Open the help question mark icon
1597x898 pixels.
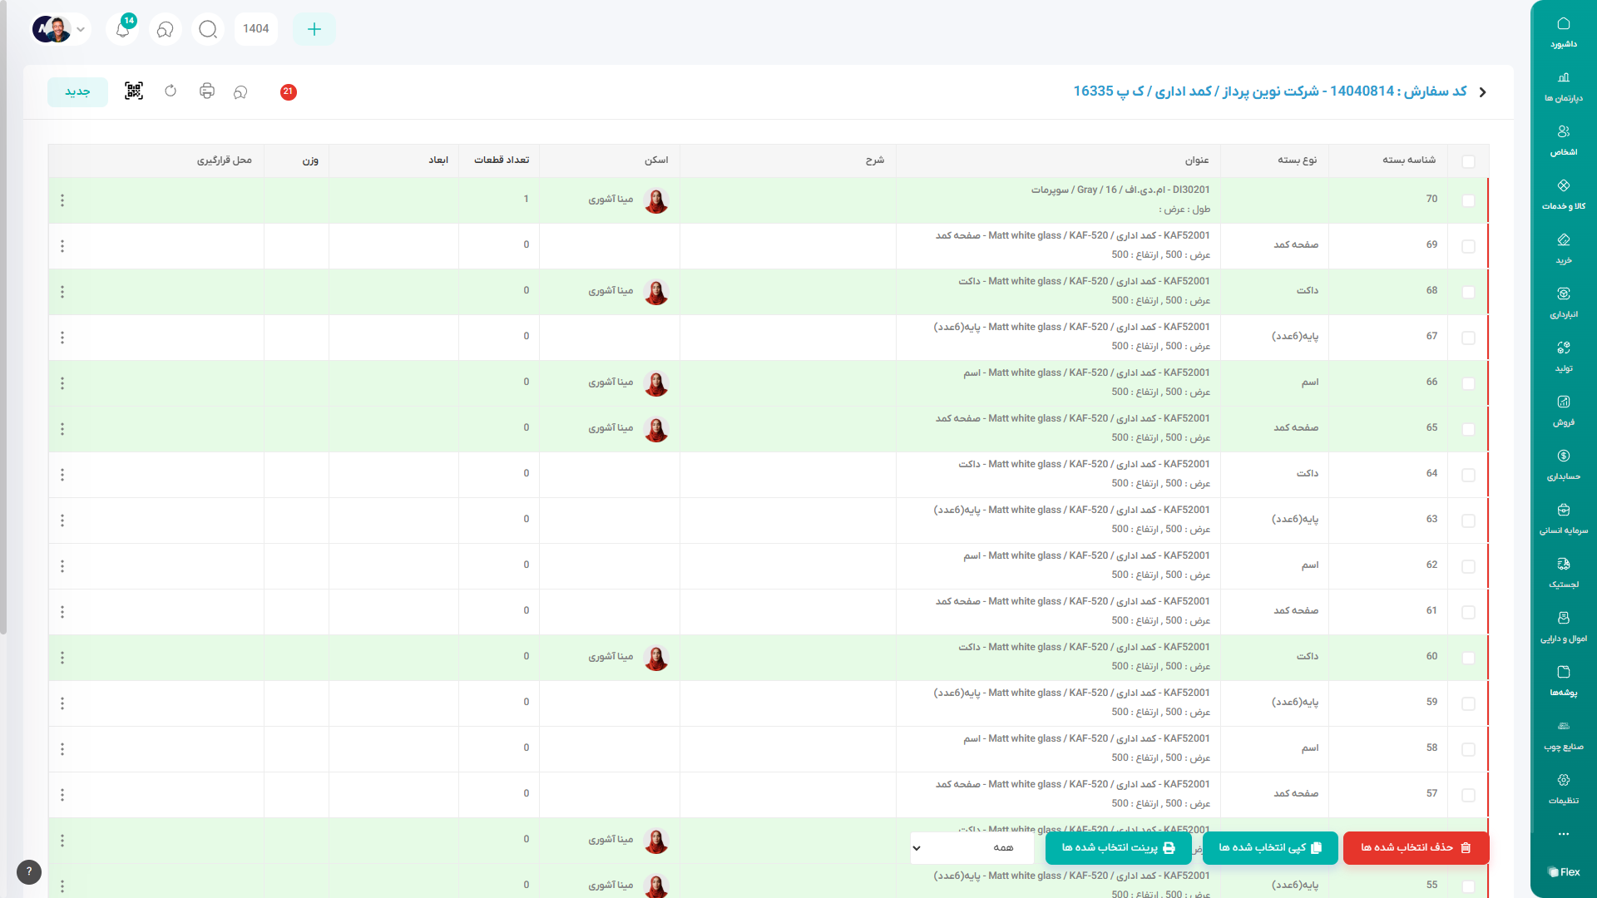[x=29, y=871]
